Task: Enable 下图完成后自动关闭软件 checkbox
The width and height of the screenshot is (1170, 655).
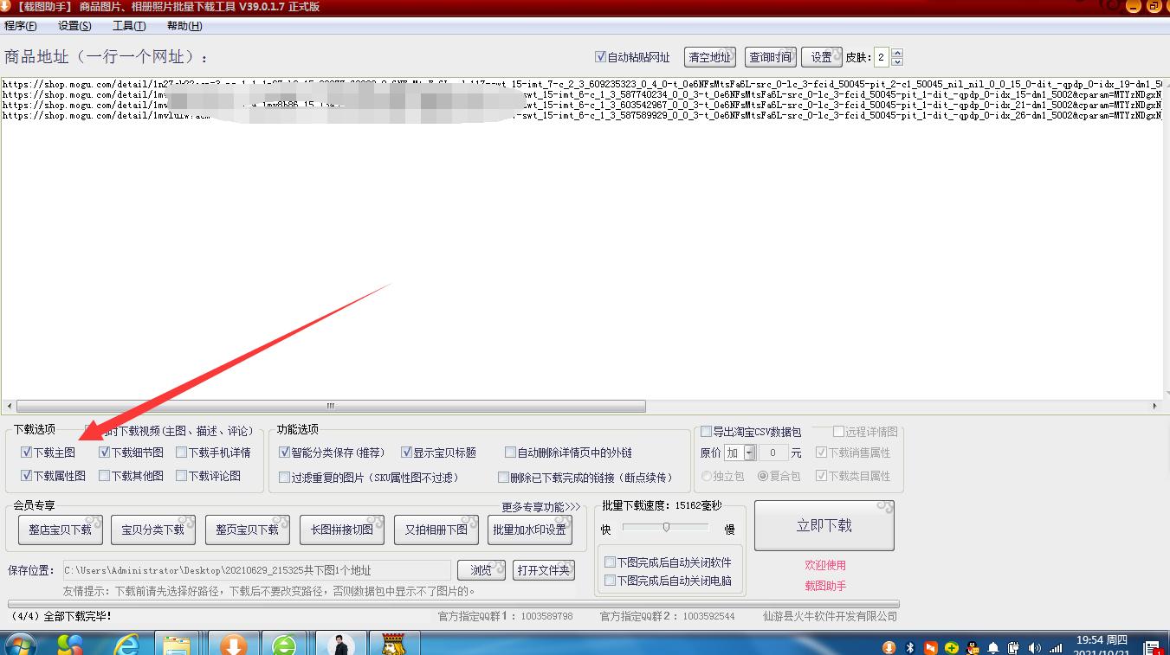Action: point(611,562)
